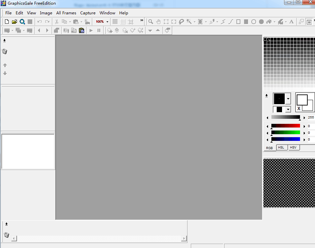
Task: Open the Magic Wand options dropdown
Action: (194, 22)
